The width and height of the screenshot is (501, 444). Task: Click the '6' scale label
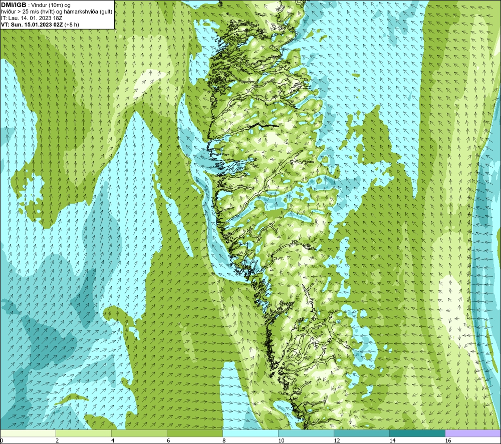coord(168,440)
